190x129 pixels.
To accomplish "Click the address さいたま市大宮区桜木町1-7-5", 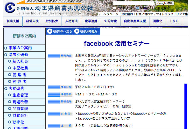I will pos(100,101).
